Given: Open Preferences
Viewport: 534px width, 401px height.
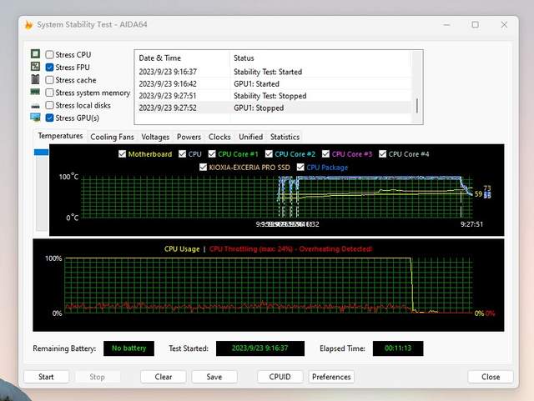Looking at the screenshot, I should 331,377.
